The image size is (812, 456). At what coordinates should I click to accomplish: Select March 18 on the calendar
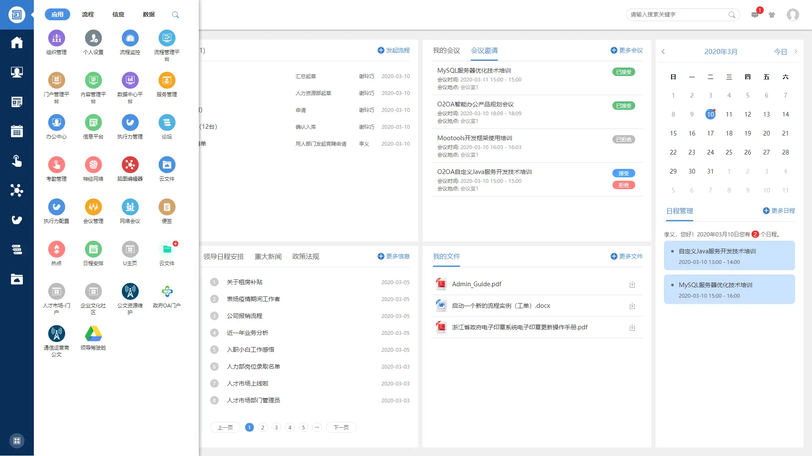point(729,133)
